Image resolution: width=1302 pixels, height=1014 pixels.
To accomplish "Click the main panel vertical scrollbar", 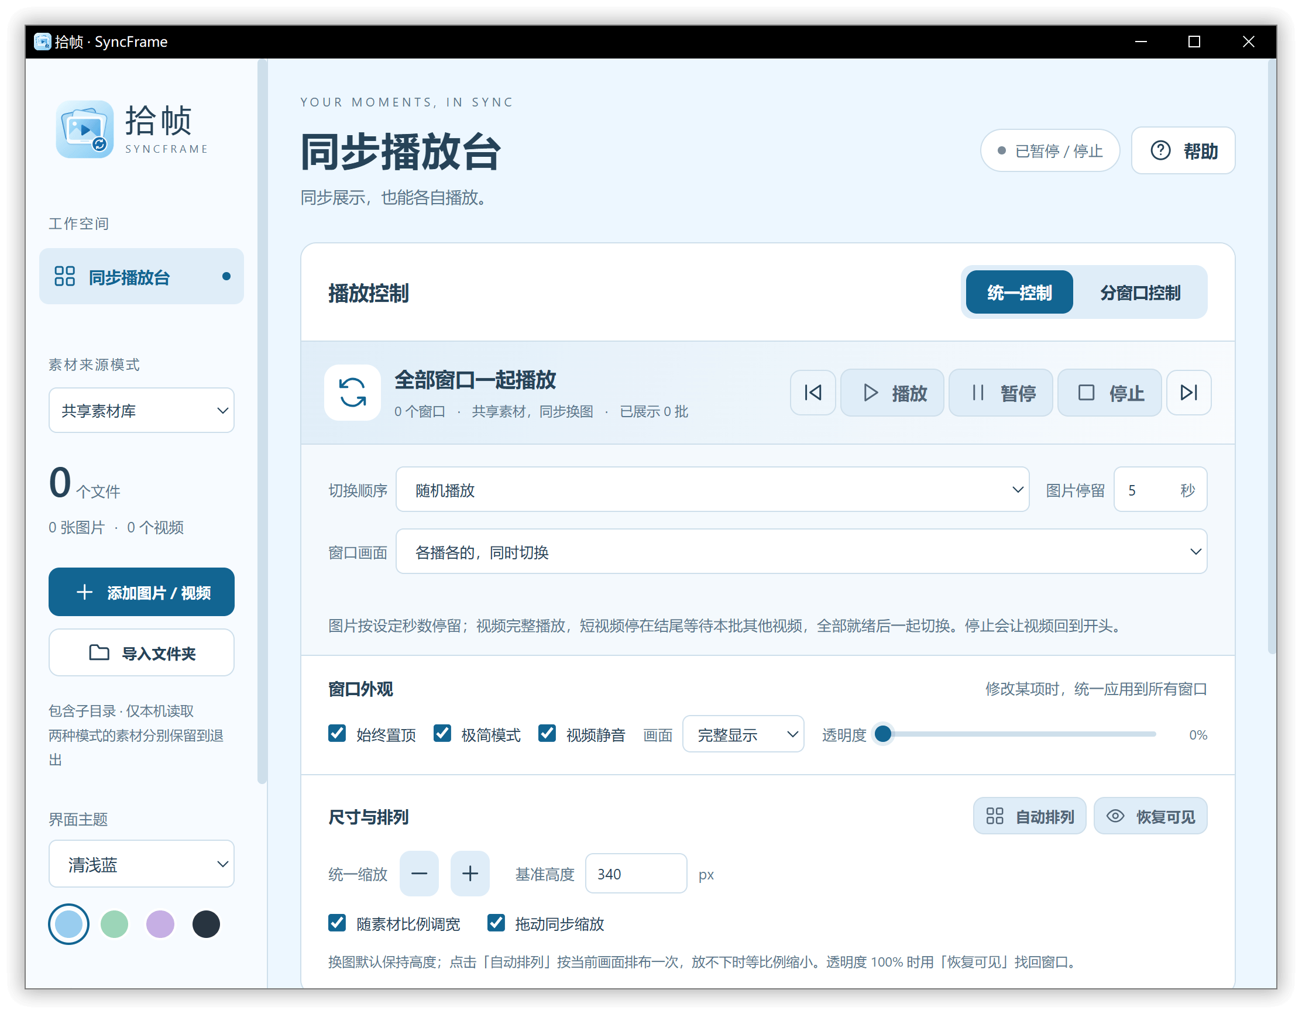I will pos(1272,358).
